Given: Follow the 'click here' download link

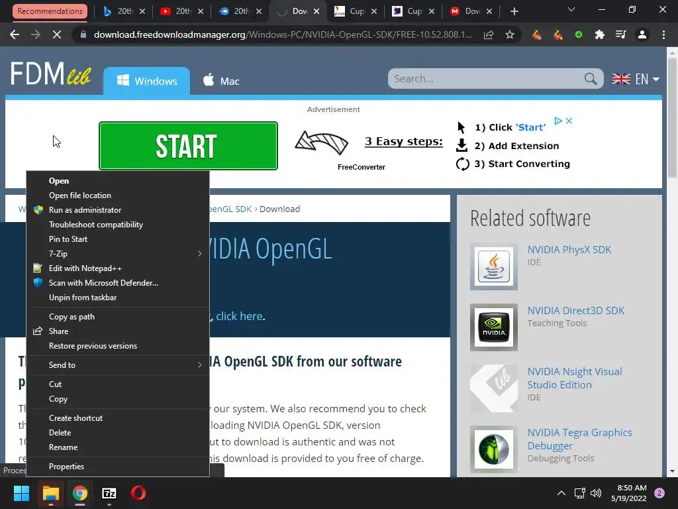Looking at the screenshot, I should point(239,316).
